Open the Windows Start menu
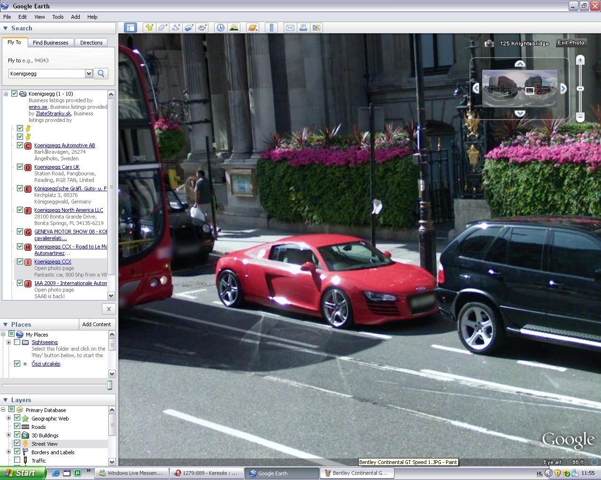The height and width of the screenshot is (480, 601). (23, 473)
